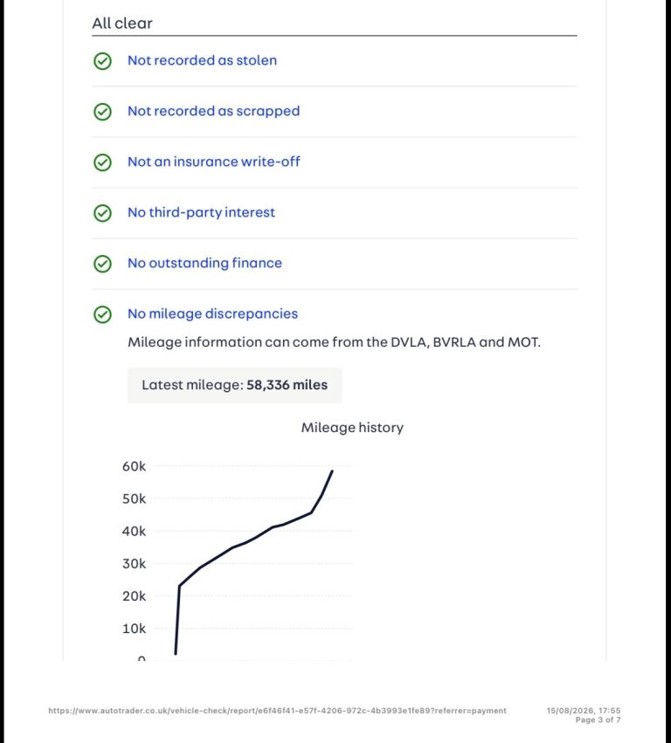
Task: Click the end point of the mileage line
Action: 332,471
